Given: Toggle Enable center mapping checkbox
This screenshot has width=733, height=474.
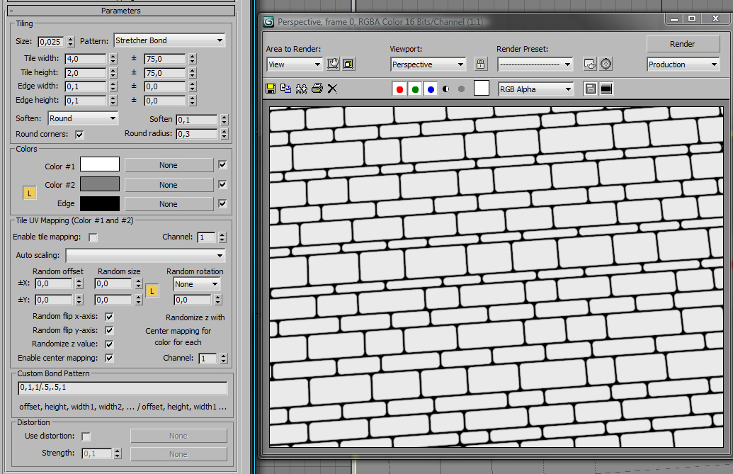Looking at the screenshot, I should tap(109, 358).
